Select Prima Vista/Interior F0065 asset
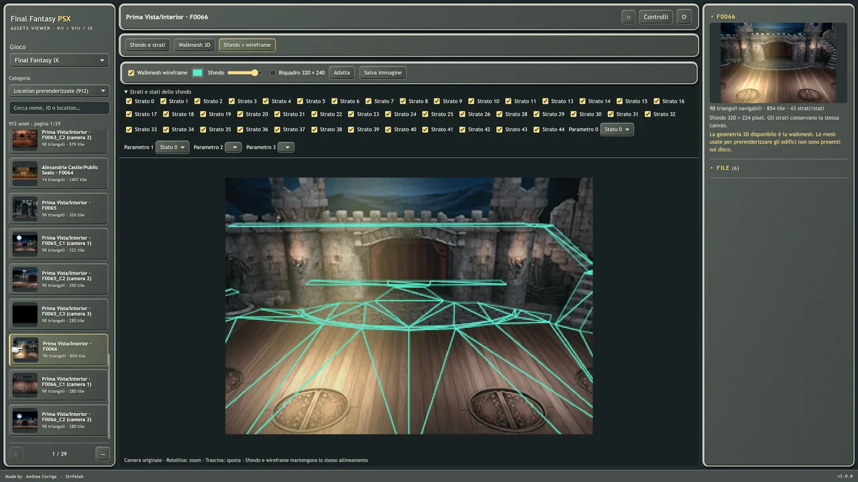Viewport: 858px width, 482px height. pyautogui.click(x=58, y=209)
